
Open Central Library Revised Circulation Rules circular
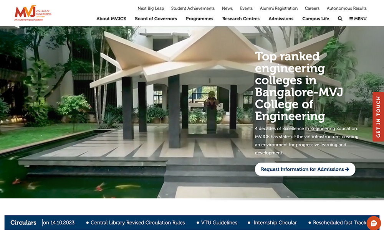point(137,222)
